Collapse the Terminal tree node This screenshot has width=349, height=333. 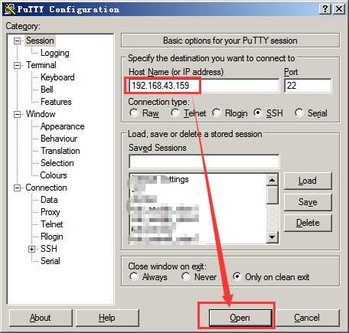point(17,65)
